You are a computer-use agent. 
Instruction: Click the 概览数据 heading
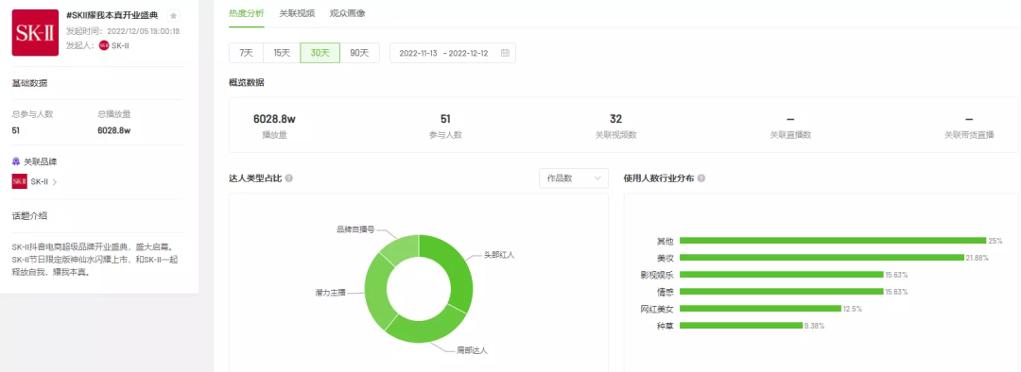[x=247, y=82]
